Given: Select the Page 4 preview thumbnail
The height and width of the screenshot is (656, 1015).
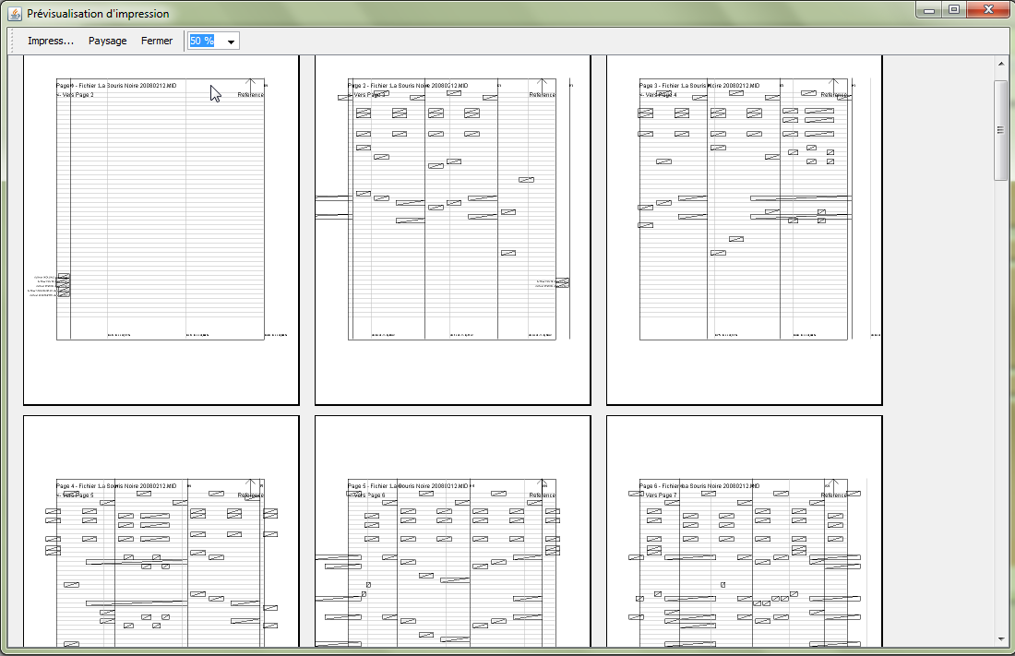Looking at the screenshot, I should [x=161, y=531].
